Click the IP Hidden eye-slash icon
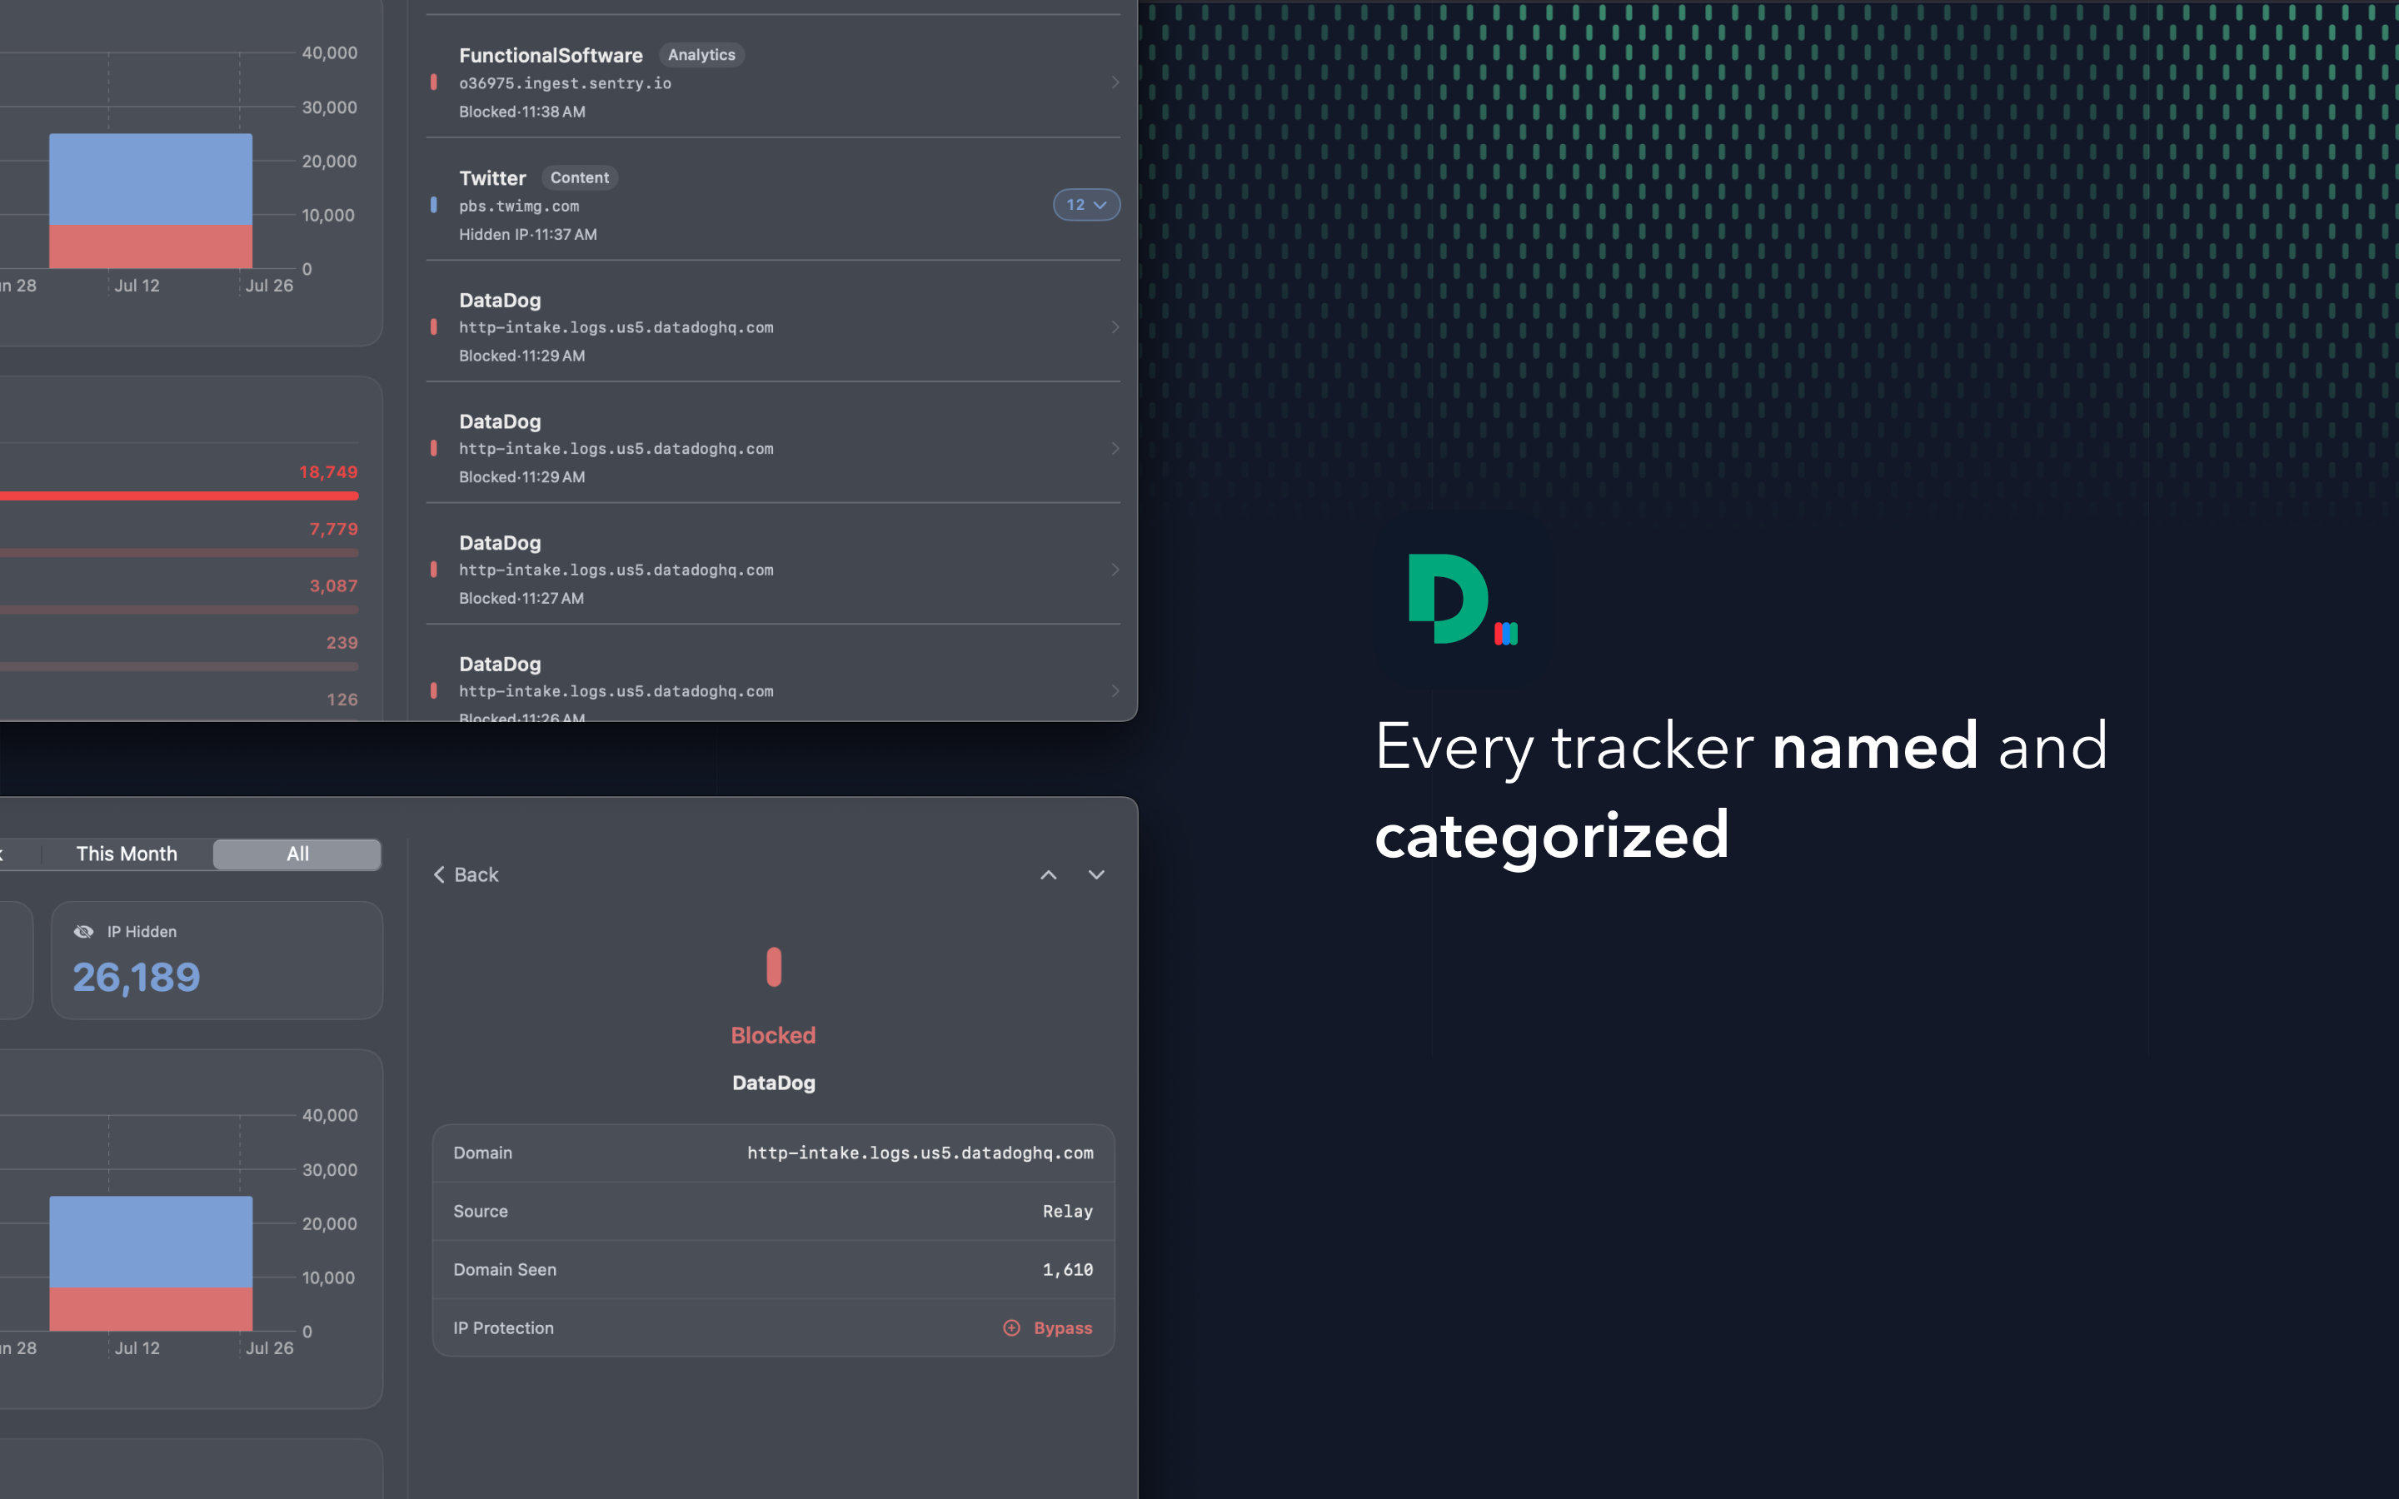The height and width of the screenshot is (1499, 2399). (84, 932)
